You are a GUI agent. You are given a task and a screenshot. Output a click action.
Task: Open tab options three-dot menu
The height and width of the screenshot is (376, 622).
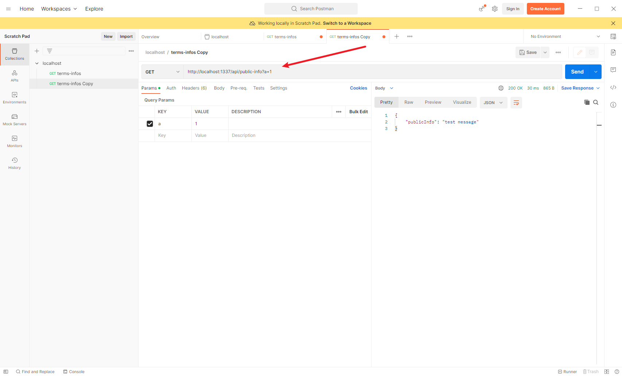(410, 36)
